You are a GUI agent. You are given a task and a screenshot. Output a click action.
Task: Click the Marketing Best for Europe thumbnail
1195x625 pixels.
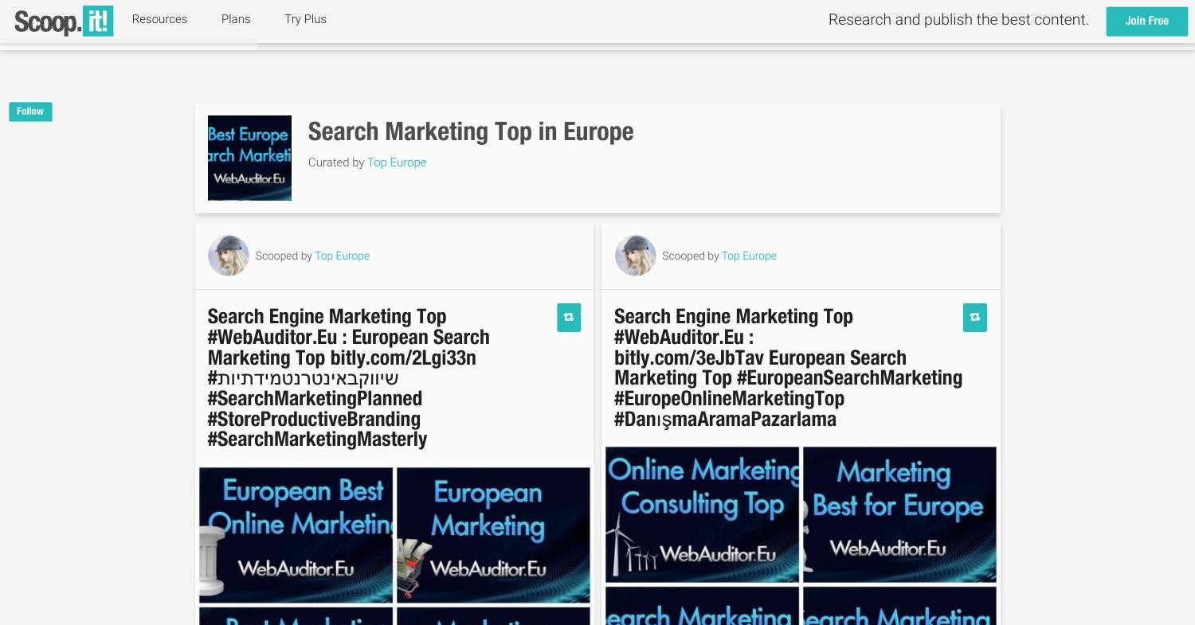tap(899, 514)
